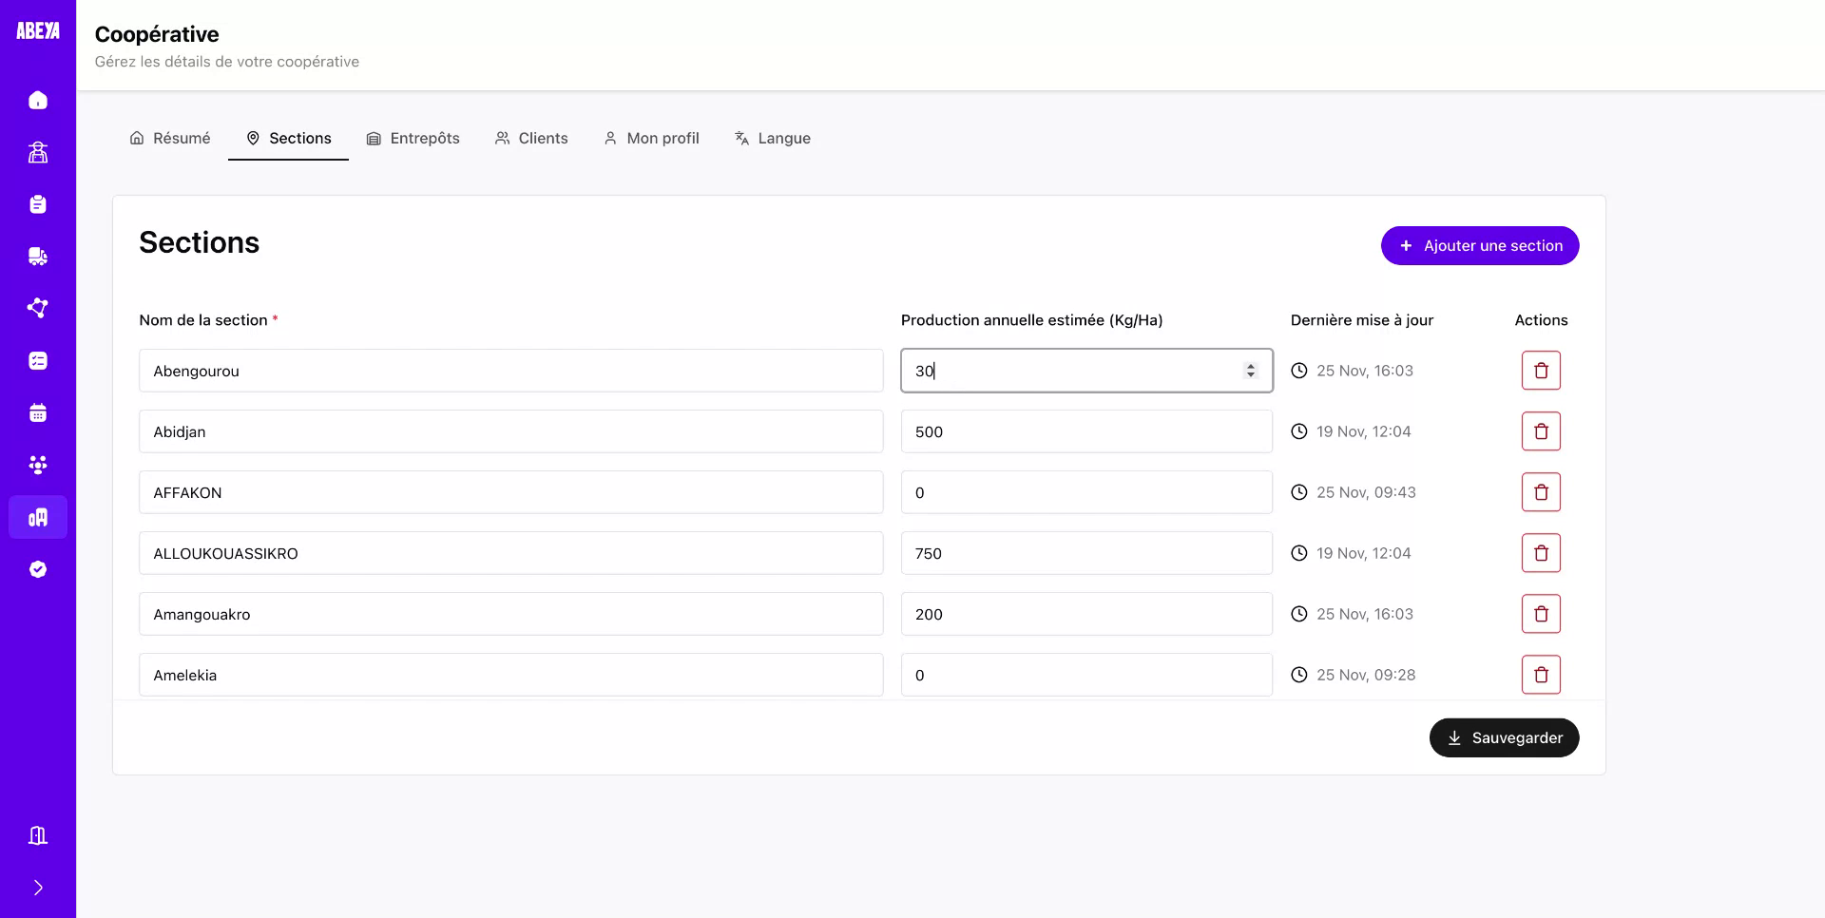Viewport: 1825px width, 918px height.
Task: Open the truck deliveries icon in sidebar
Action: coord(38,257)
